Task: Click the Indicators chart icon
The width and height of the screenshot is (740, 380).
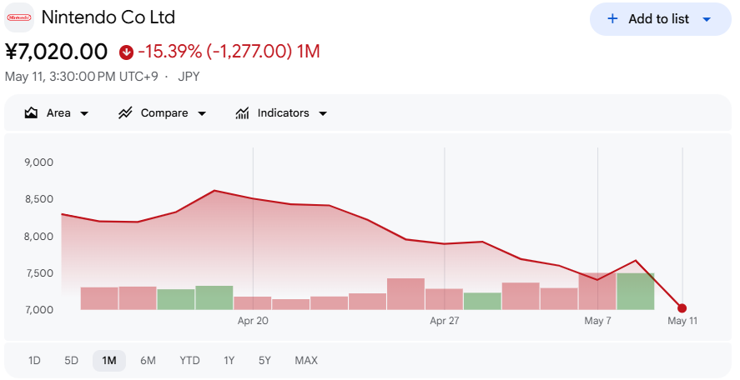Action: point(242,113)
